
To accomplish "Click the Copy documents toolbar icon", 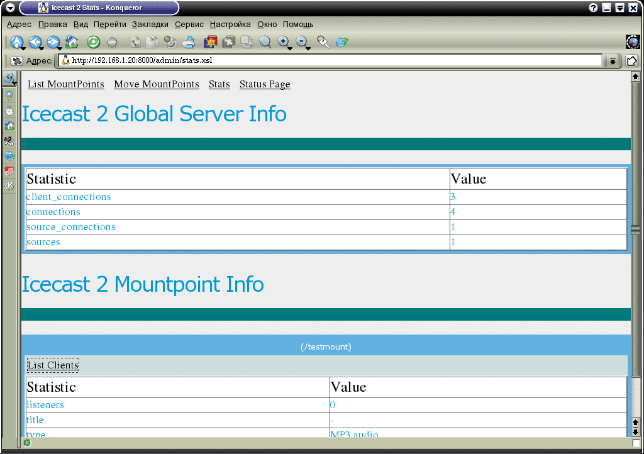I will click(152, 42).
